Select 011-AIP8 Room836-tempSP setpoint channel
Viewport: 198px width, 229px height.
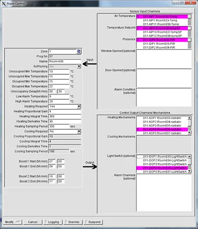coord(162,28)
